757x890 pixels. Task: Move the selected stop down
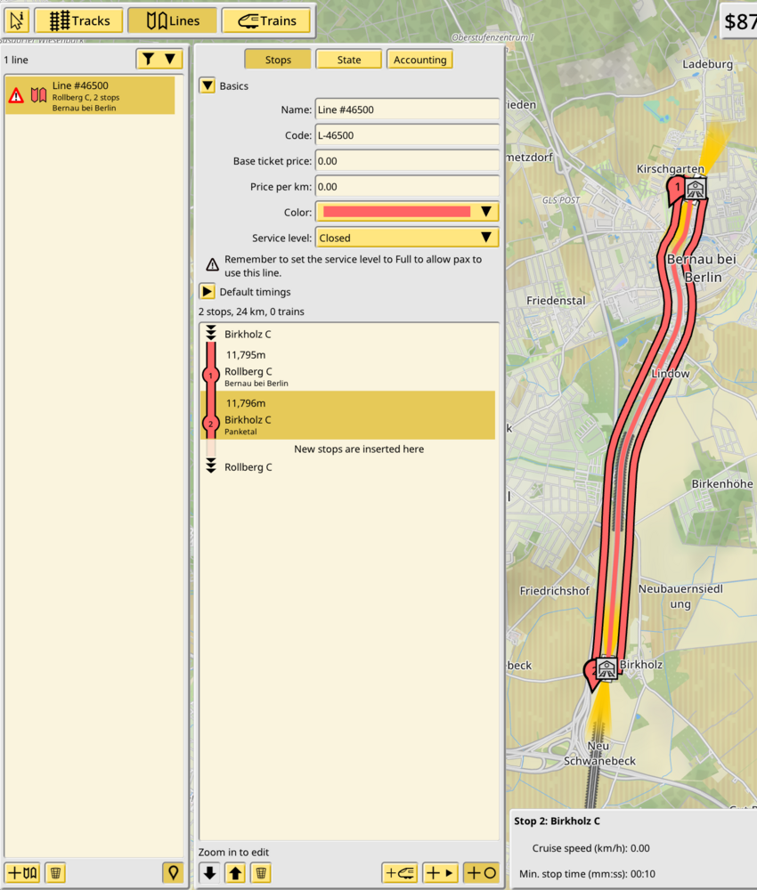(x=209, y=872)
